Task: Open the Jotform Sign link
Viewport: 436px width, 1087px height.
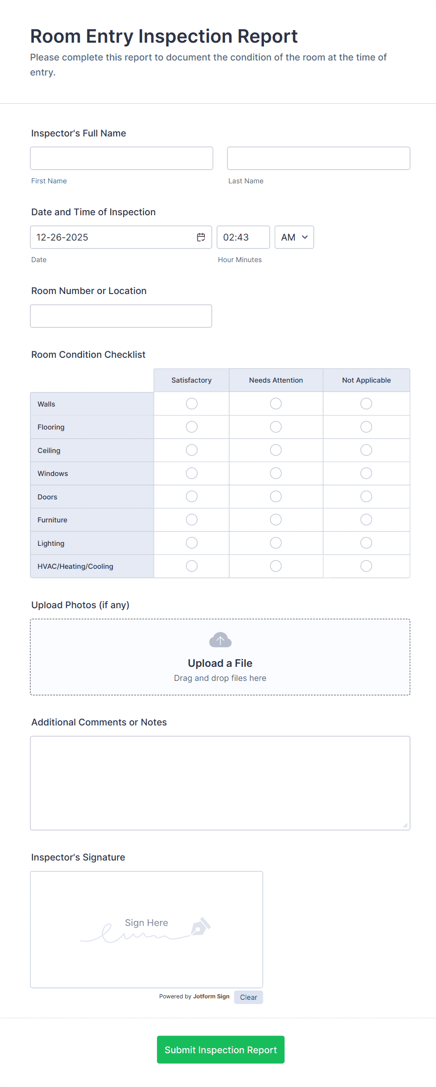Action: click(x=210, y=996)
